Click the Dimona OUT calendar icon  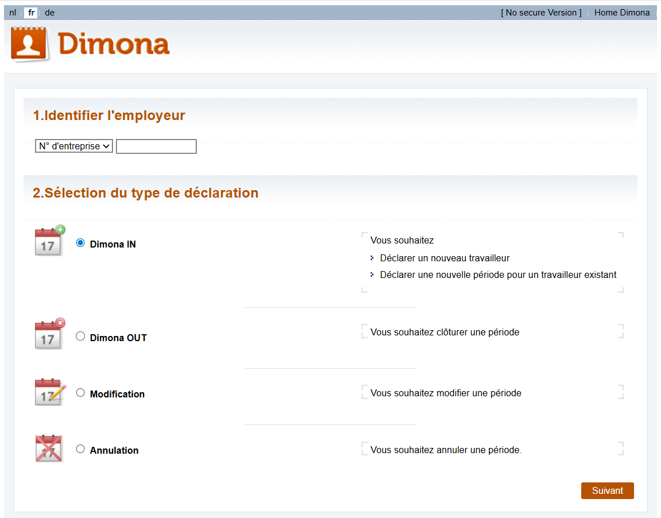50,334
